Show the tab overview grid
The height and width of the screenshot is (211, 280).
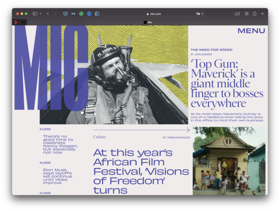pyautogui.click(x=246, y=14)
